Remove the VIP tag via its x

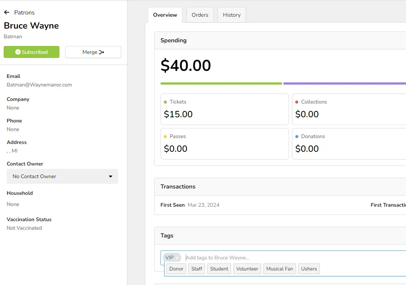click(x=177, y=258)
